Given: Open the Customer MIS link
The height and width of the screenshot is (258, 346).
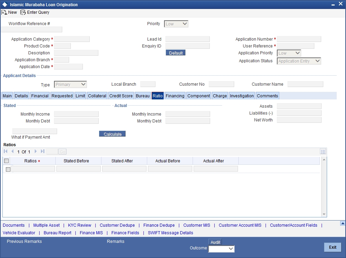Looking at the screenshot, I should click(x=197, y=225).
